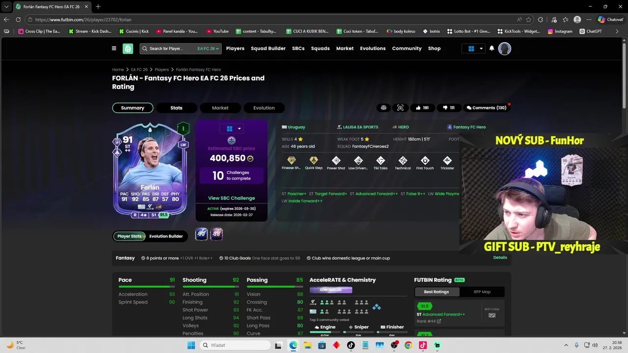Open the Market tab
The width and height of the screenshot is (628, 353).
click(x=220, y=108)
